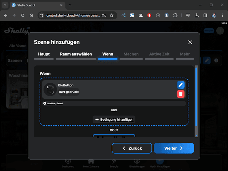228x171 pixels.
Task: Open the browser extensions puzzle icon
Action: pos(175,15)
